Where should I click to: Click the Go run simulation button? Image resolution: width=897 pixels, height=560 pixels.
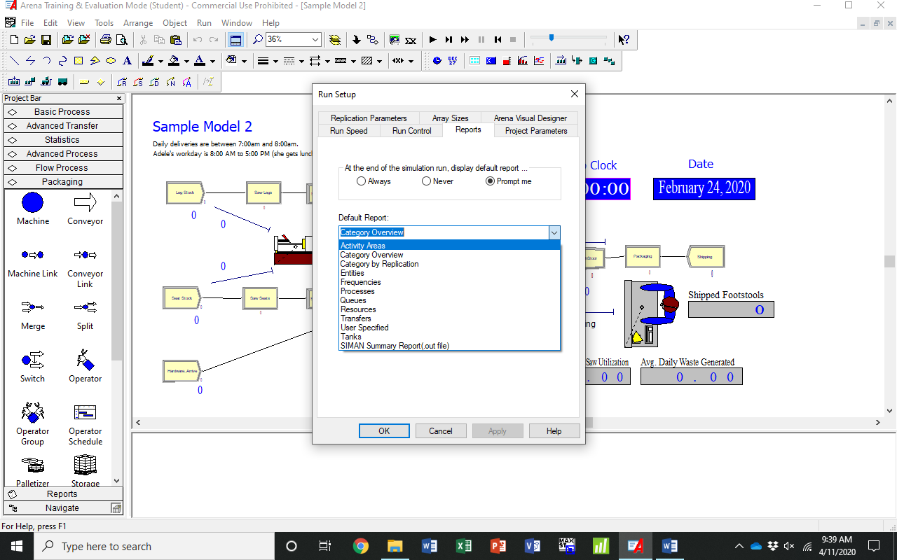432,40
